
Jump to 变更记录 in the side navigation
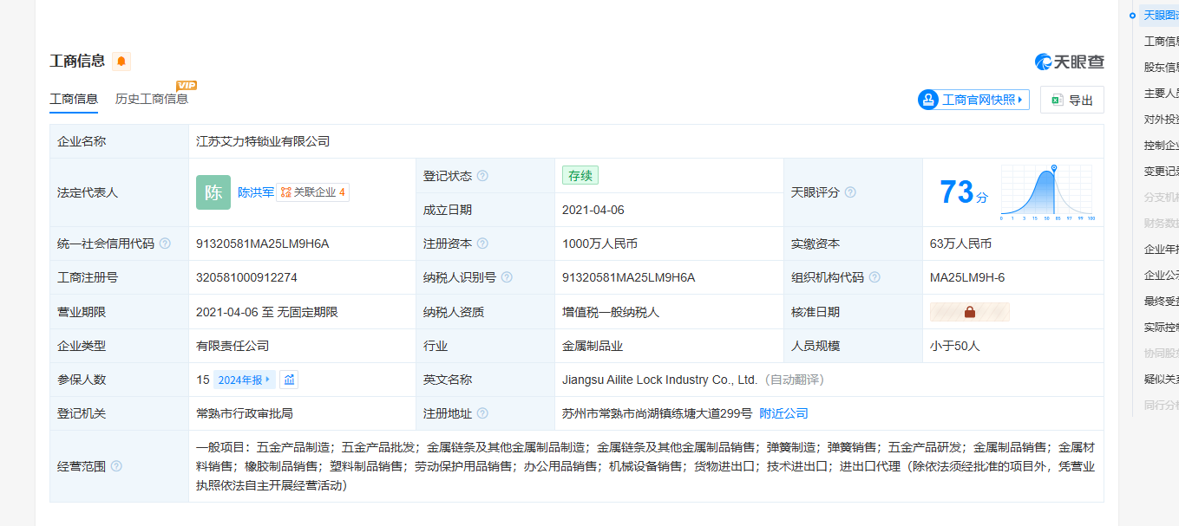(x=1161, y=172)
